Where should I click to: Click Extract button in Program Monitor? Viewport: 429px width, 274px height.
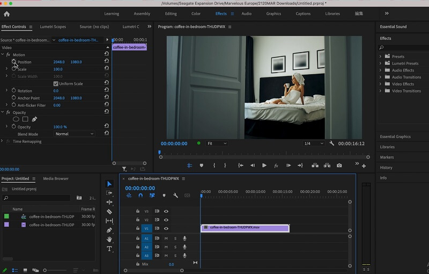click(327, 165)
